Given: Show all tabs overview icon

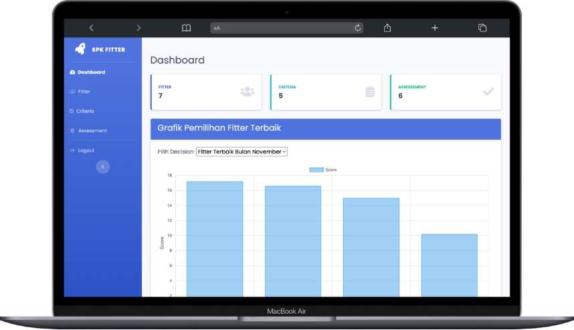Looking at the screenshot, I should coord(482,28).
